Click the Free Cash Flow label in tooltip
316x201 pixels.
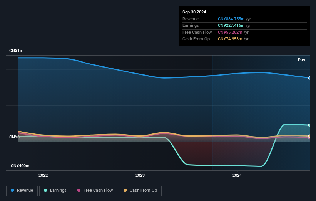tap(197, 32)
